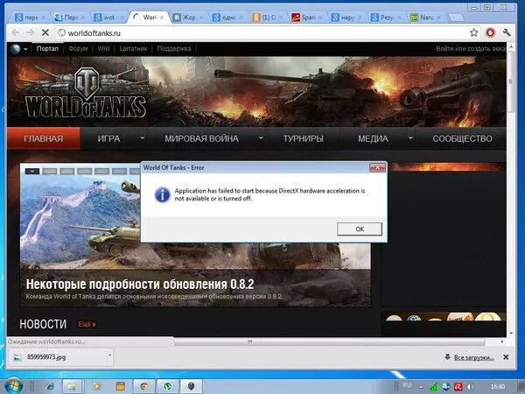Launch Internet Explorer from the taskbar
This screenshot has height=394, width=525.
(50, 386)
